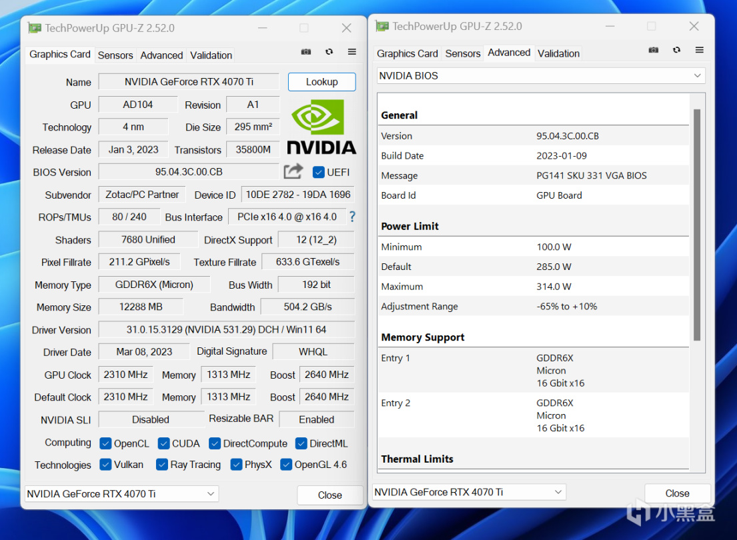Select Graphics Card tab in left window
Screen dimensions: 737x540
59,55
